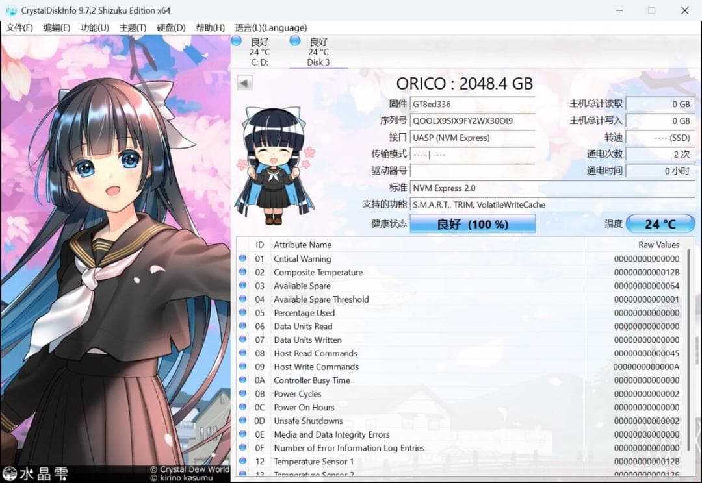Click status dot for Media and Data Integrity Errors

point(242,434)
